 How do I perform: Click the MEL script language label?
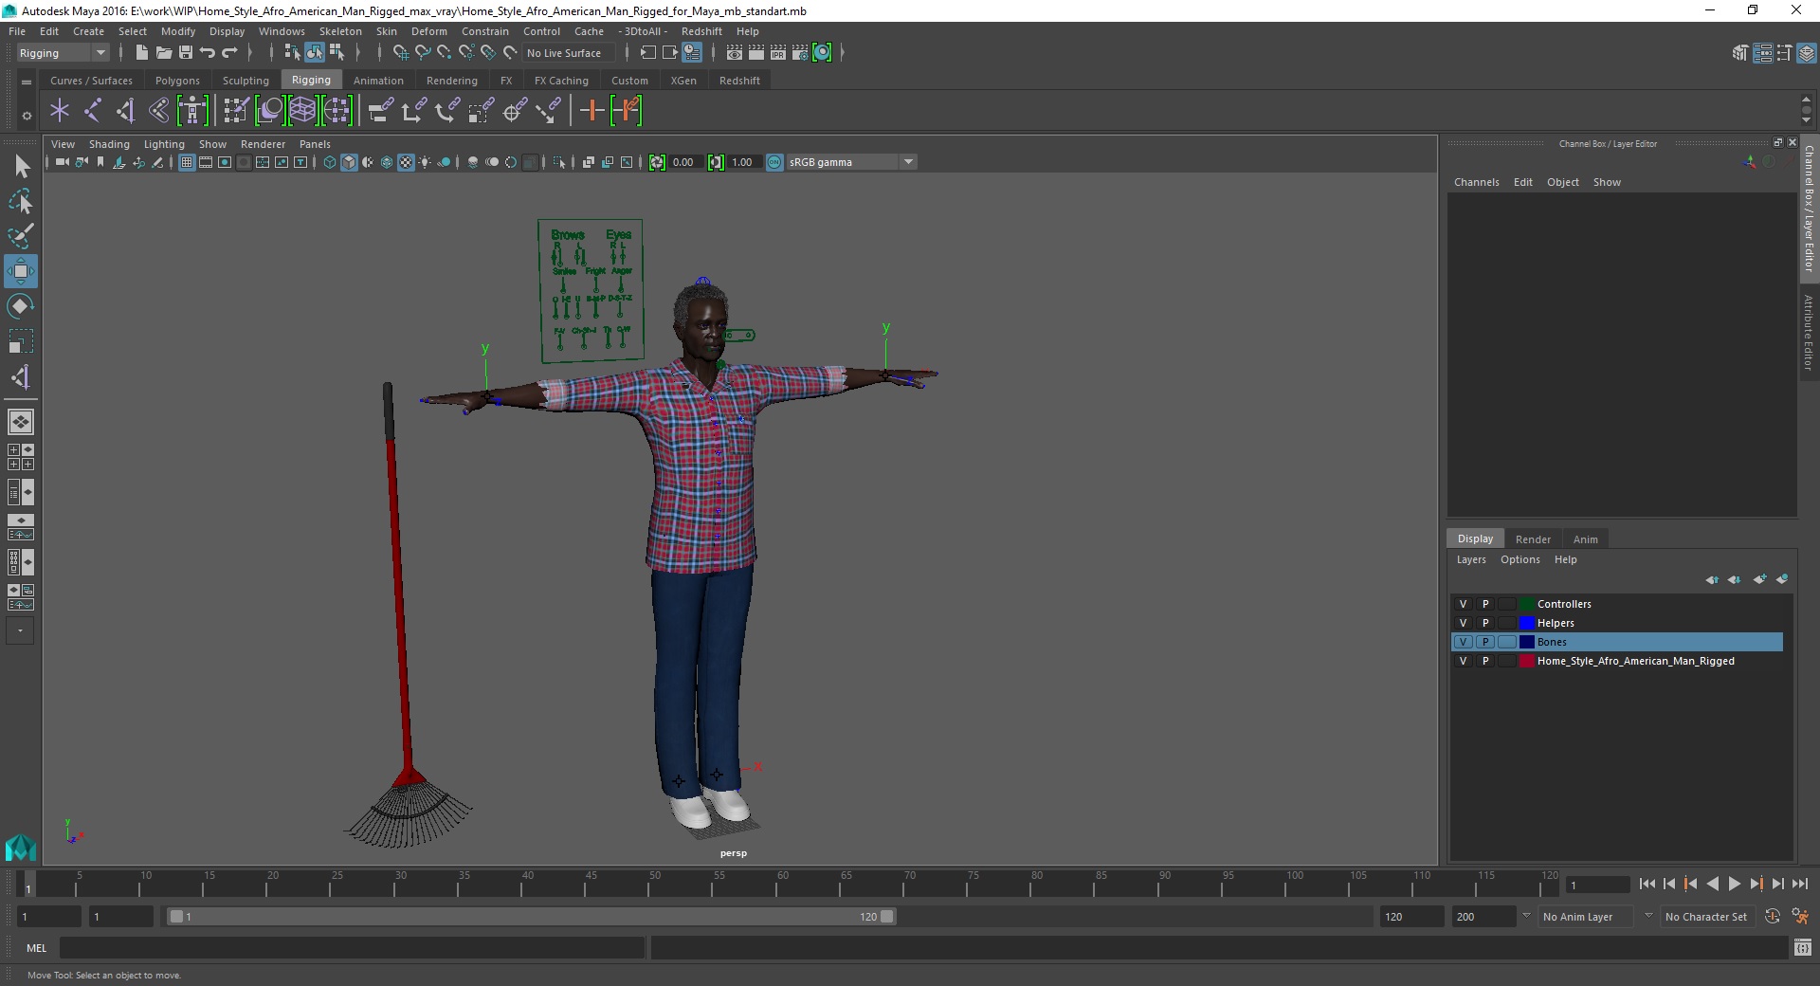[36, 948]
